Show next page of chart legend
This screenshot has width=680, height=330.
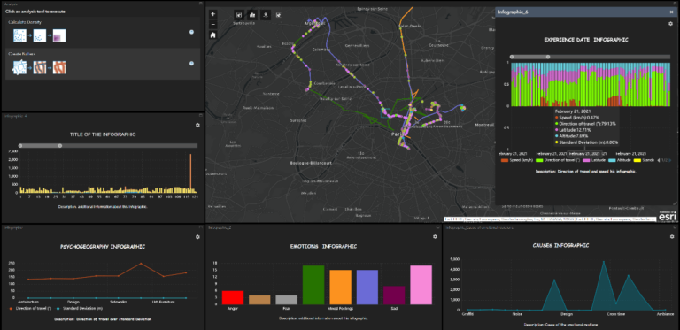pos(671,161)
